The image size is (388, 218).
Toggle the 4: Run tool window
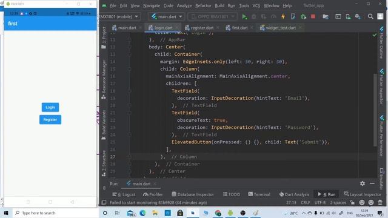326,194
